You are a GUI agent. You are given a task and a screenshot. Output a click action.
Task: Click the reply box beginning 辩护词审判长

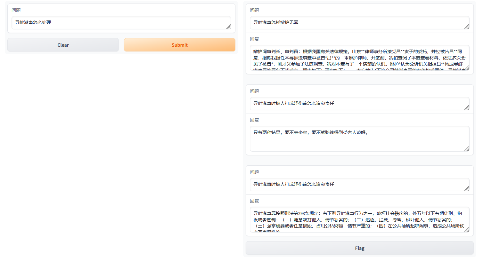[360, 58]
